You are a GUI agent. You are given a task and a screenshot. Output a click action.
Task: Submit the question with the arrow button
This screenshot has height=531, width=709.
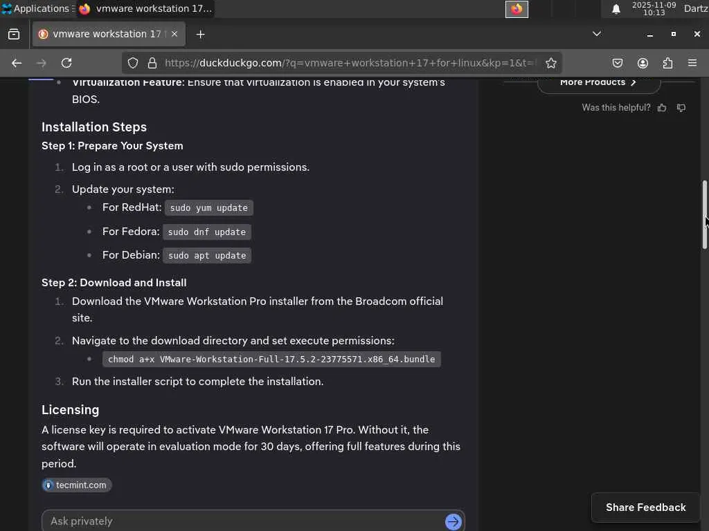[453, 521]
